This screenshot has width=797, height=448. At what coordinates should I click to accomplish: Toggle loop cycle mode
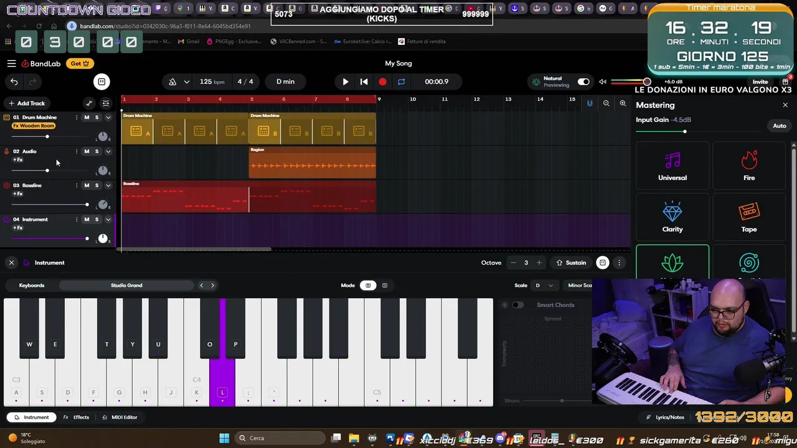[401, 82]
